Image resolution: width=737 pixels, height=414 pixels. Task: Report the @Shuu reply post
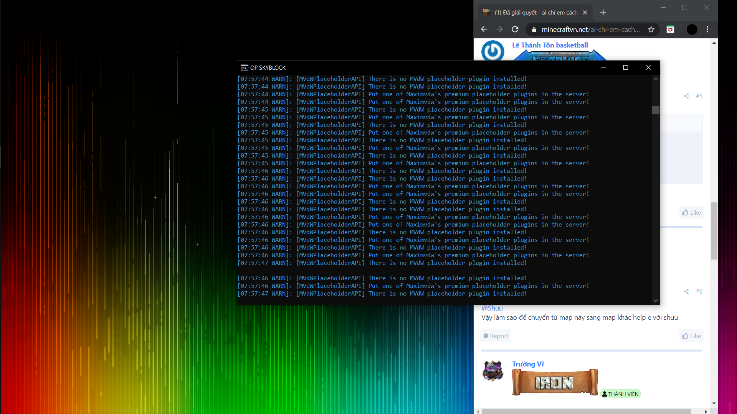496,336
